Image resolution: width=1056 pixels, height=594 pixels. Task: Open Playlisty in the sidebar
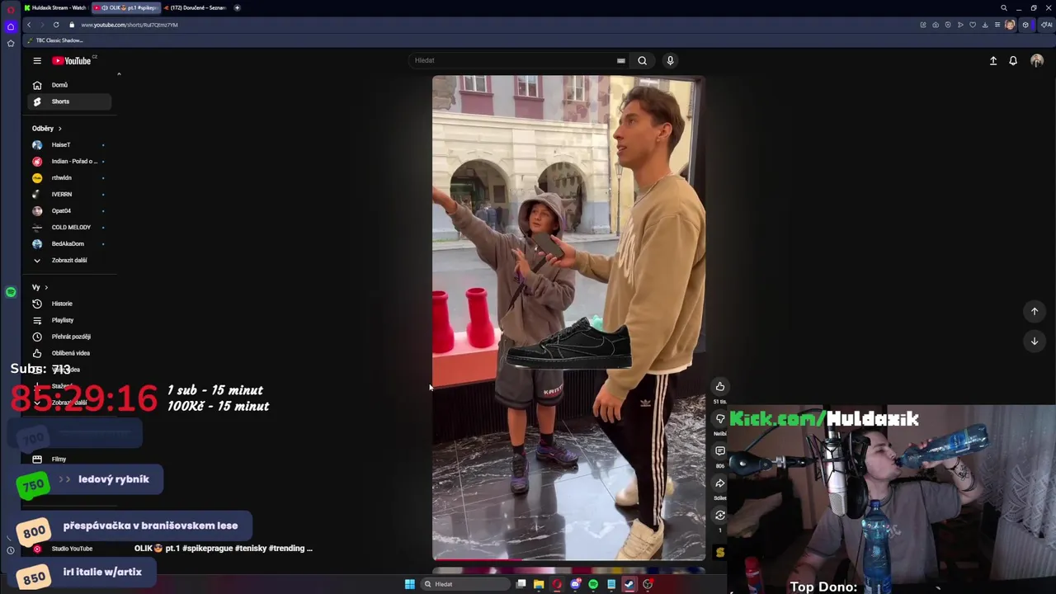tap(69, 320)
